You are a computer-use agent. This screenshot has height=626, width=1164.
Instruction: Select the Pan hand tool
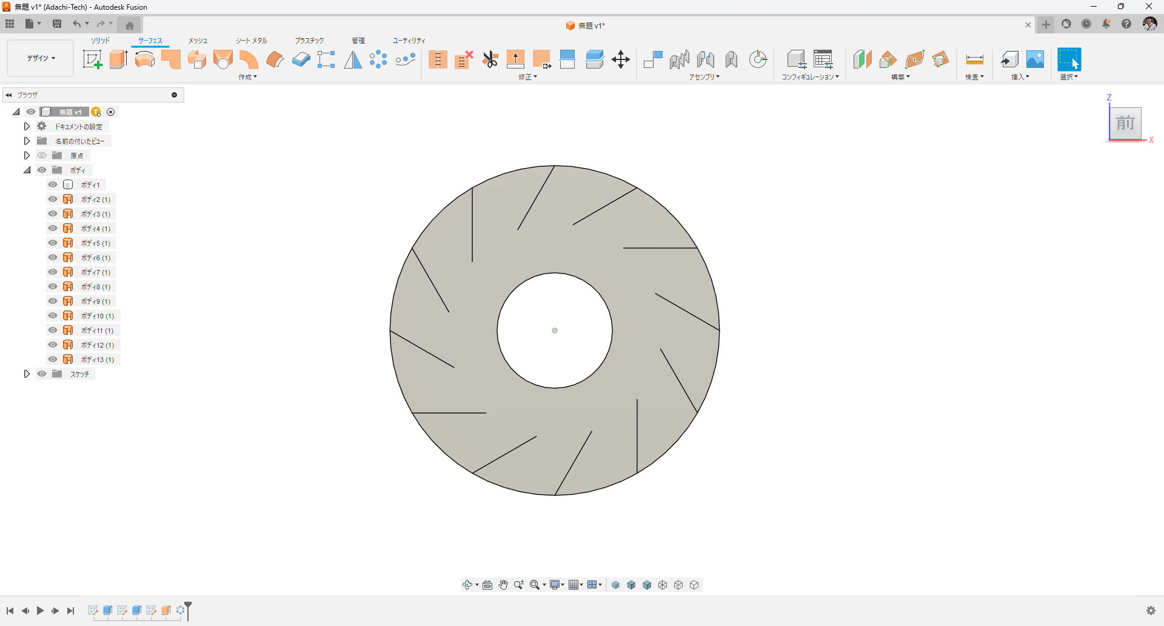[x=503, y=585]
